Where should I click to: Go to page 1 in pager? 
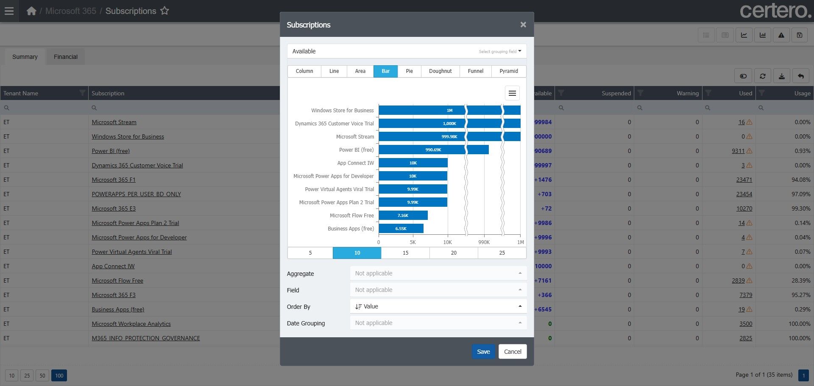coord(803,375)
